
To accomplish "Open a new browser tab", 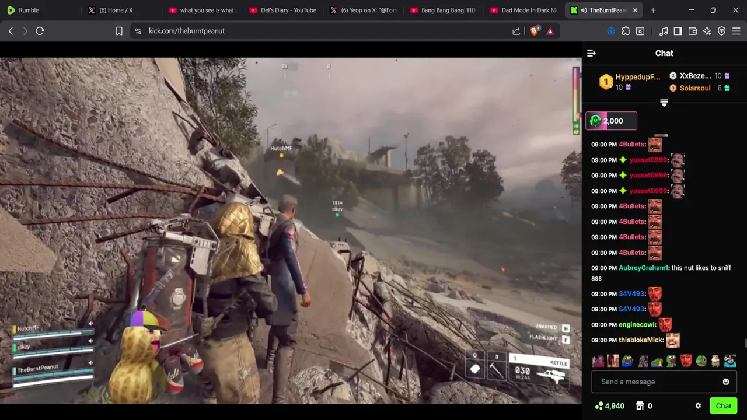I will pyautogui.click(x=653, y=10).
